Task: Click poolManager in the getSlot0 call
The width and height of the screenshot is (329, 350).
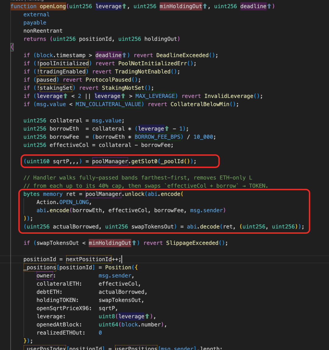Action: click(110, 161)
